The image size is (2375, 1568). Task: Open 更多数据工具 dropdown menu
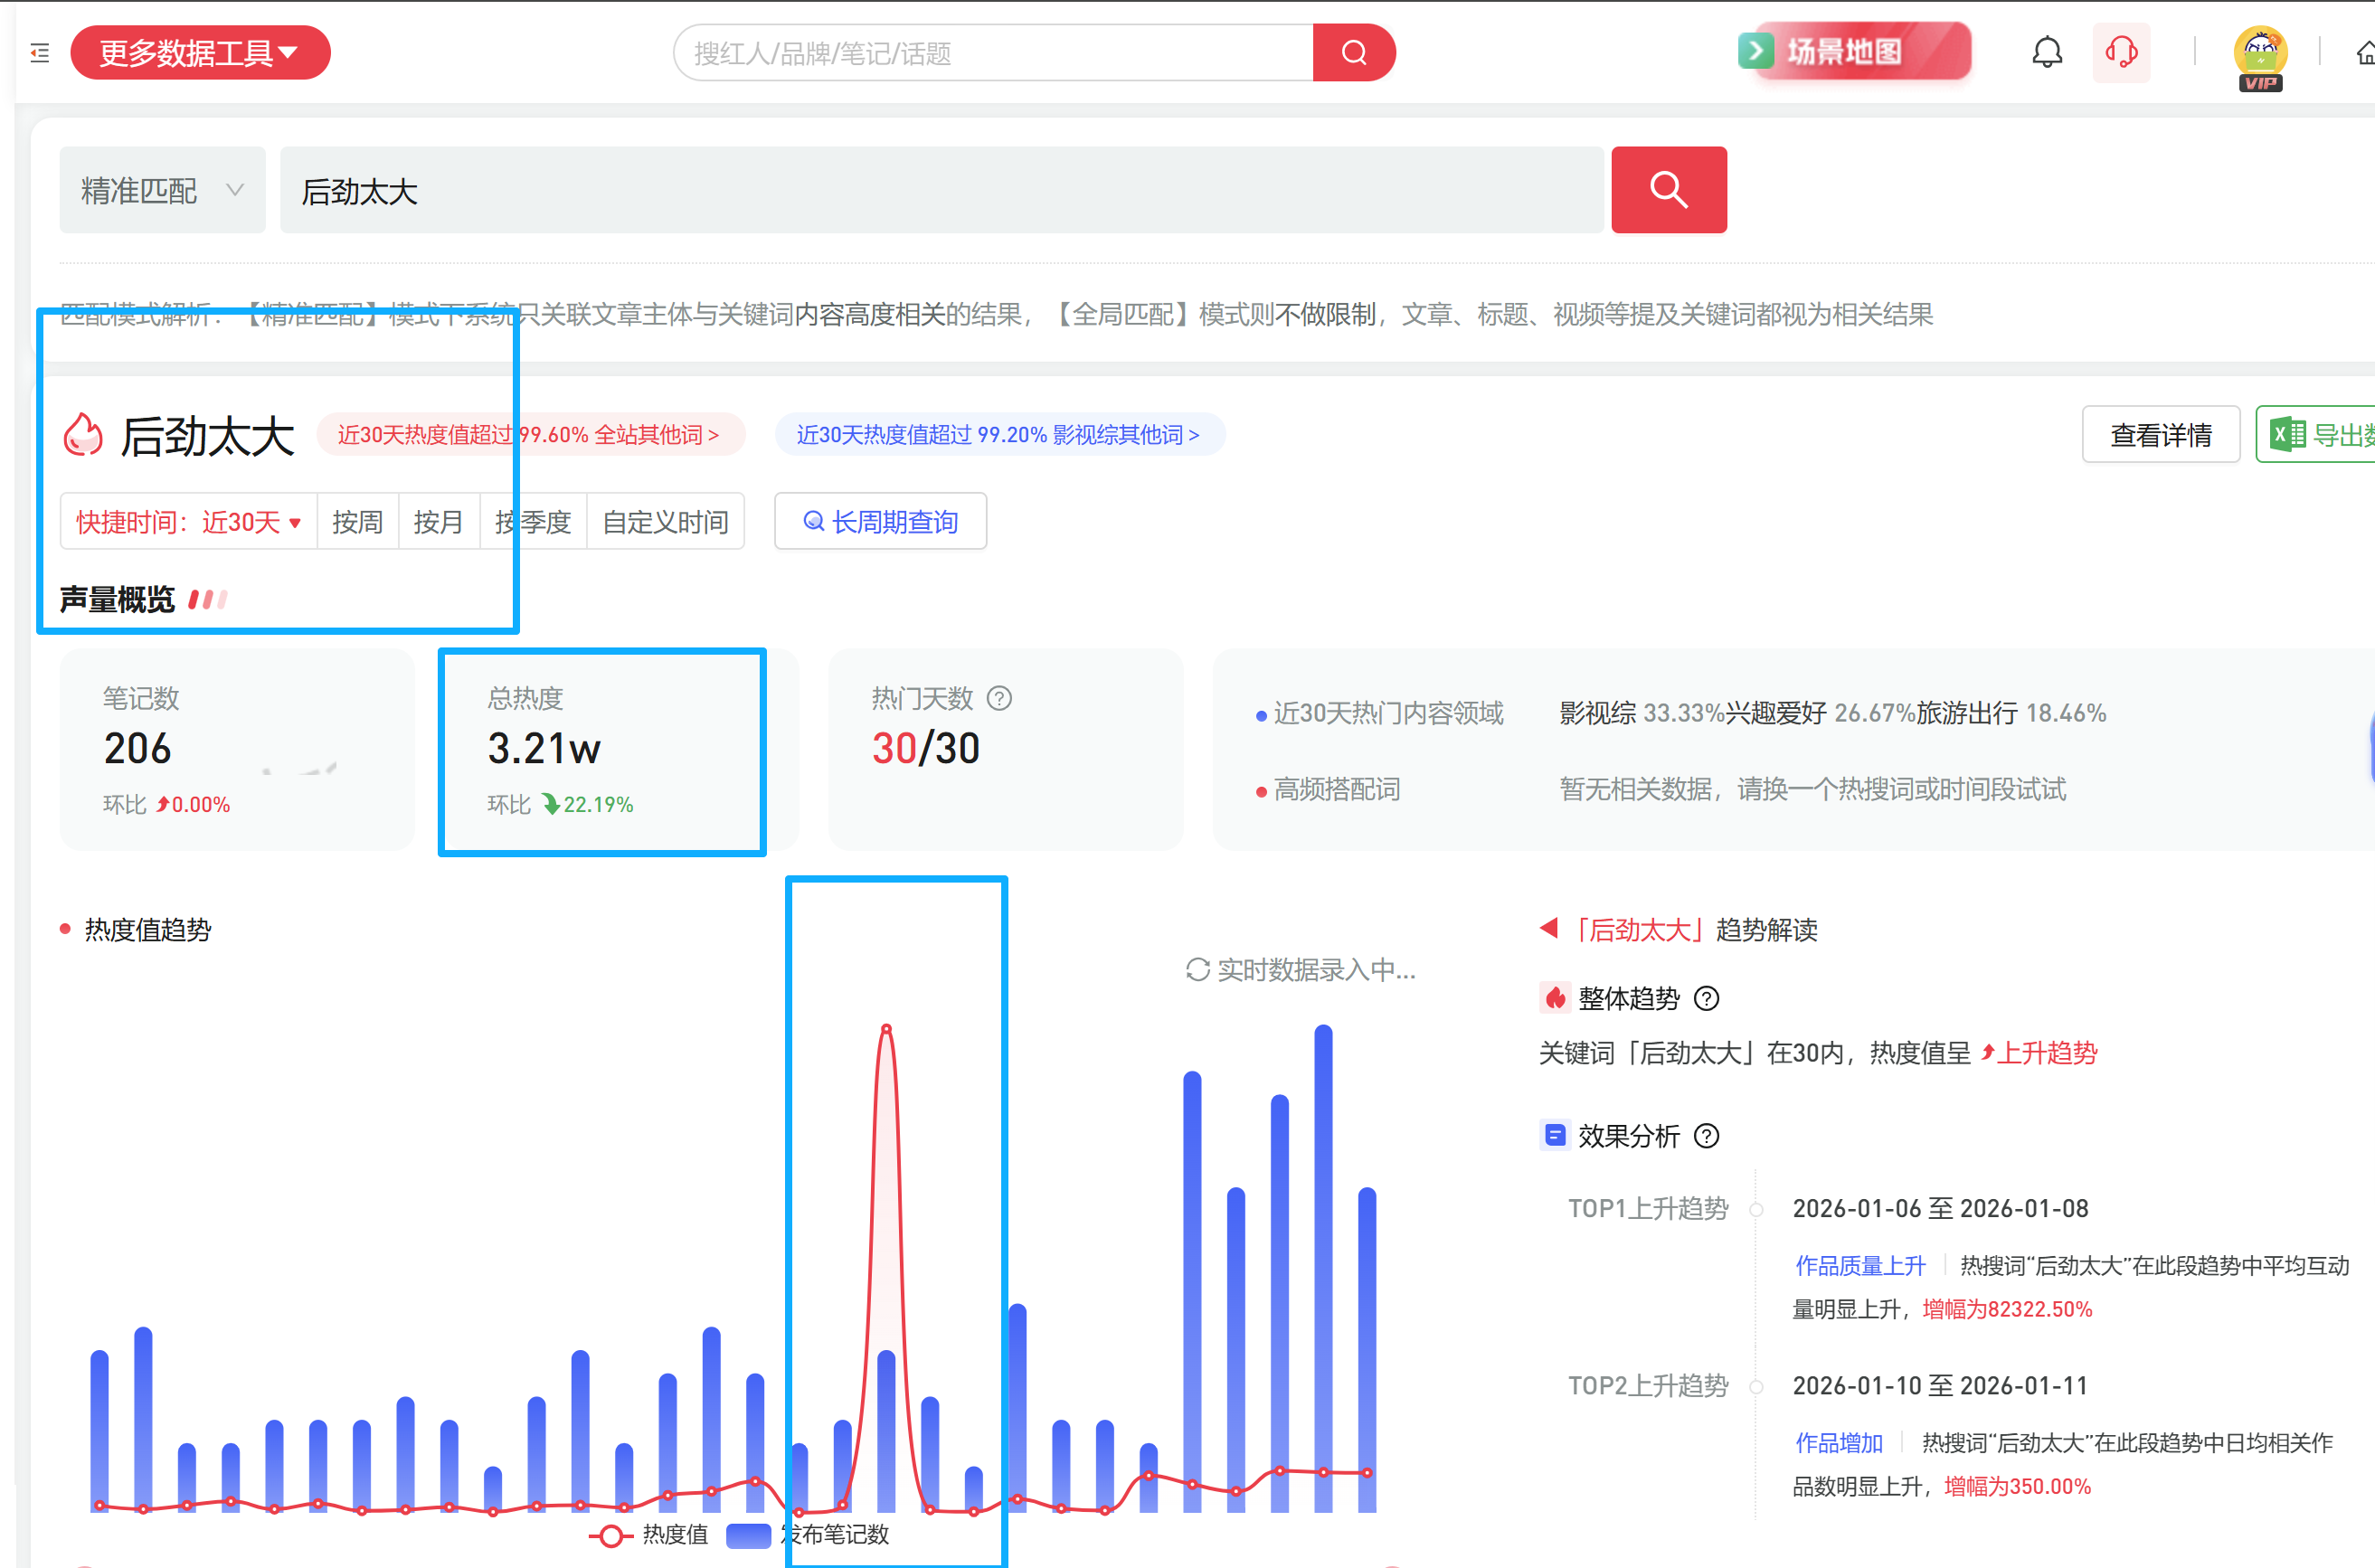(200, 53)
